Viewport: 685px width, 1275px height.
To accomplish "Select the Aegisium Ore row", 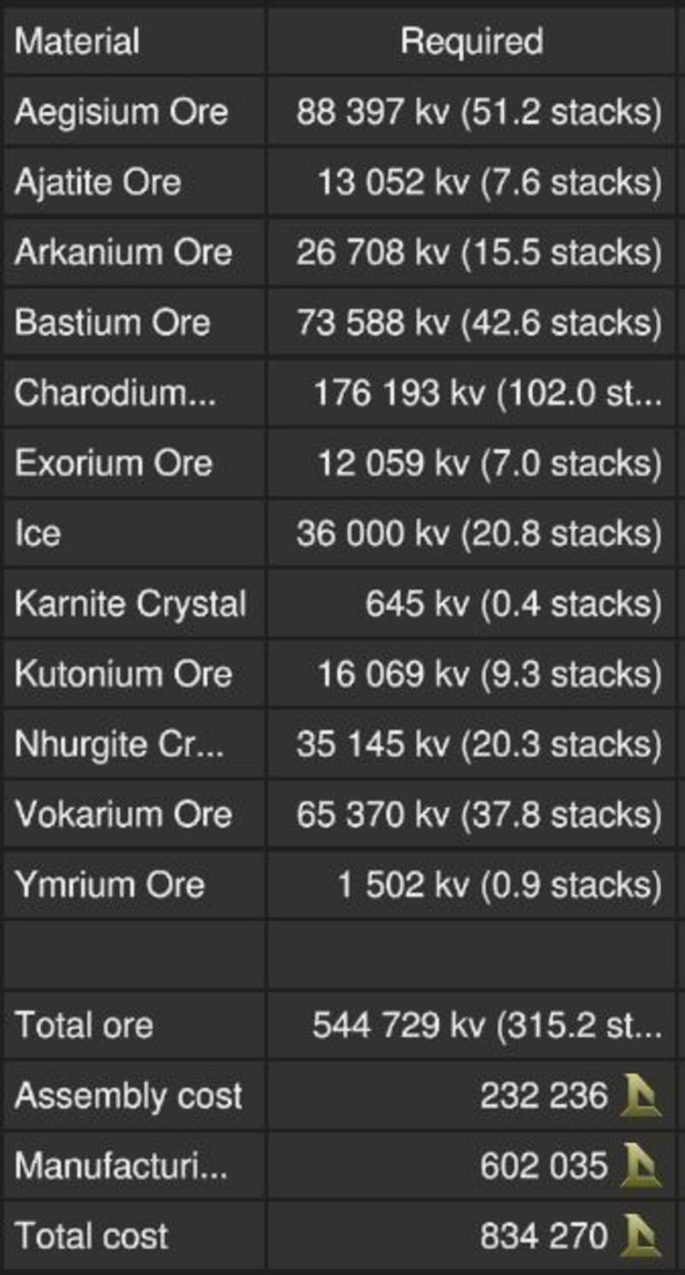I will 339,111.
